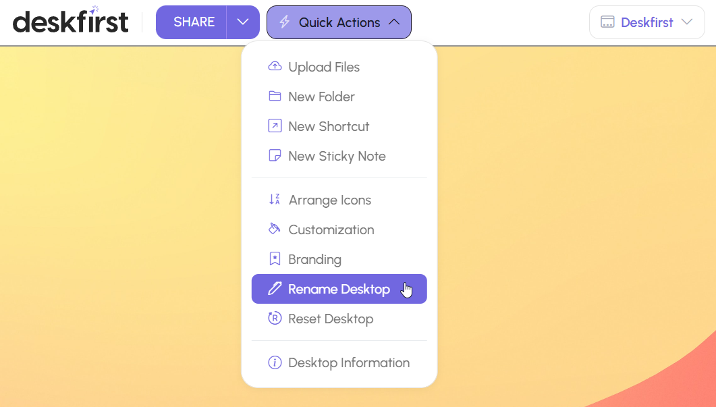This screenshot has height=407, width=716.
Task: Click the pencil icon beside Rename Desktop
Action: [275, 289]
